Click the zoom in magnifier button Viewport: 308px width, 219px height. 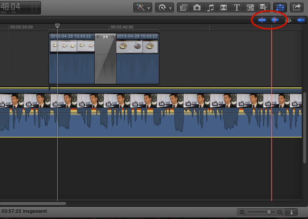pos(280,212)
